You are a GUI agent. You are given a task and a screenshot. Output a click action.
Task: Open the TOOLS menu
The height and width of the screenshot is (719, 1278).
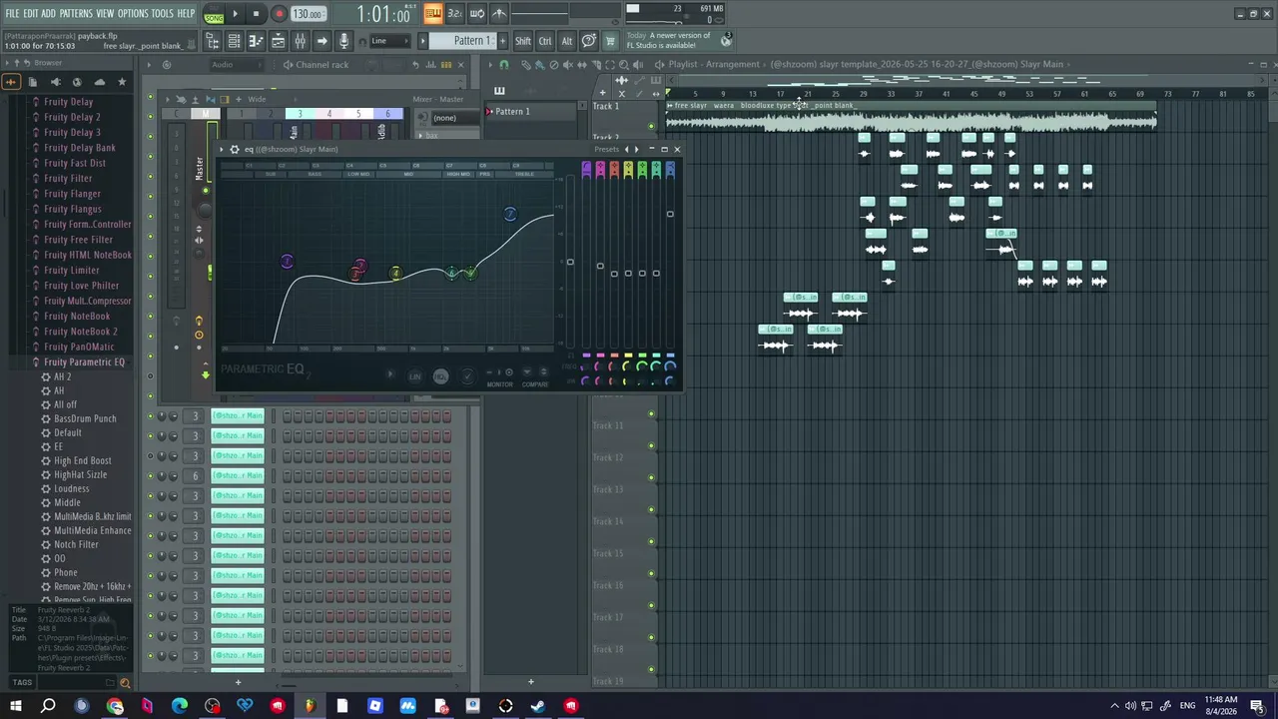[162, 13]
